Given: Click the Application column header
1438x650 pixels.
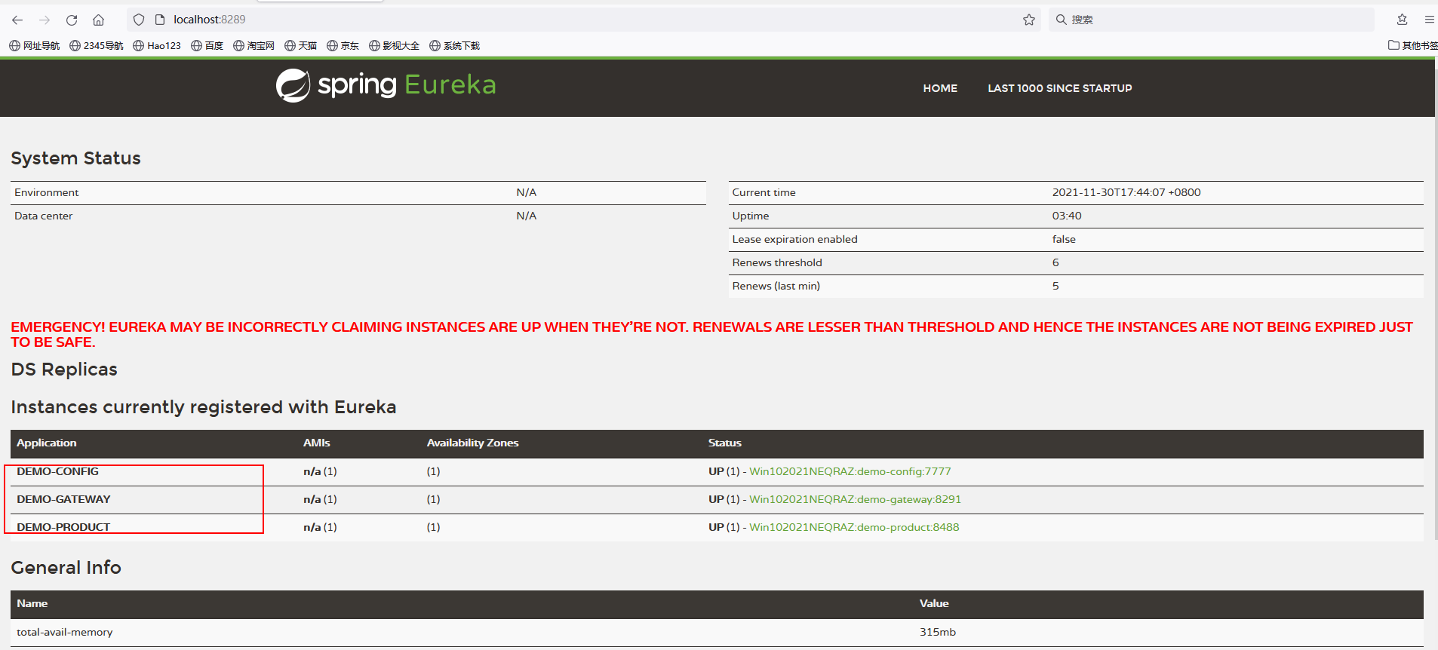Looking at the screenshot, I should 47,443.
